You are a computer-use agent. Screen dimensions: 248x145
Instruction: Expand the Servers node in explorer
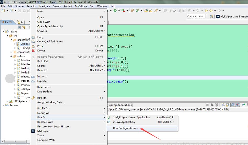click(x=4, y=105)
